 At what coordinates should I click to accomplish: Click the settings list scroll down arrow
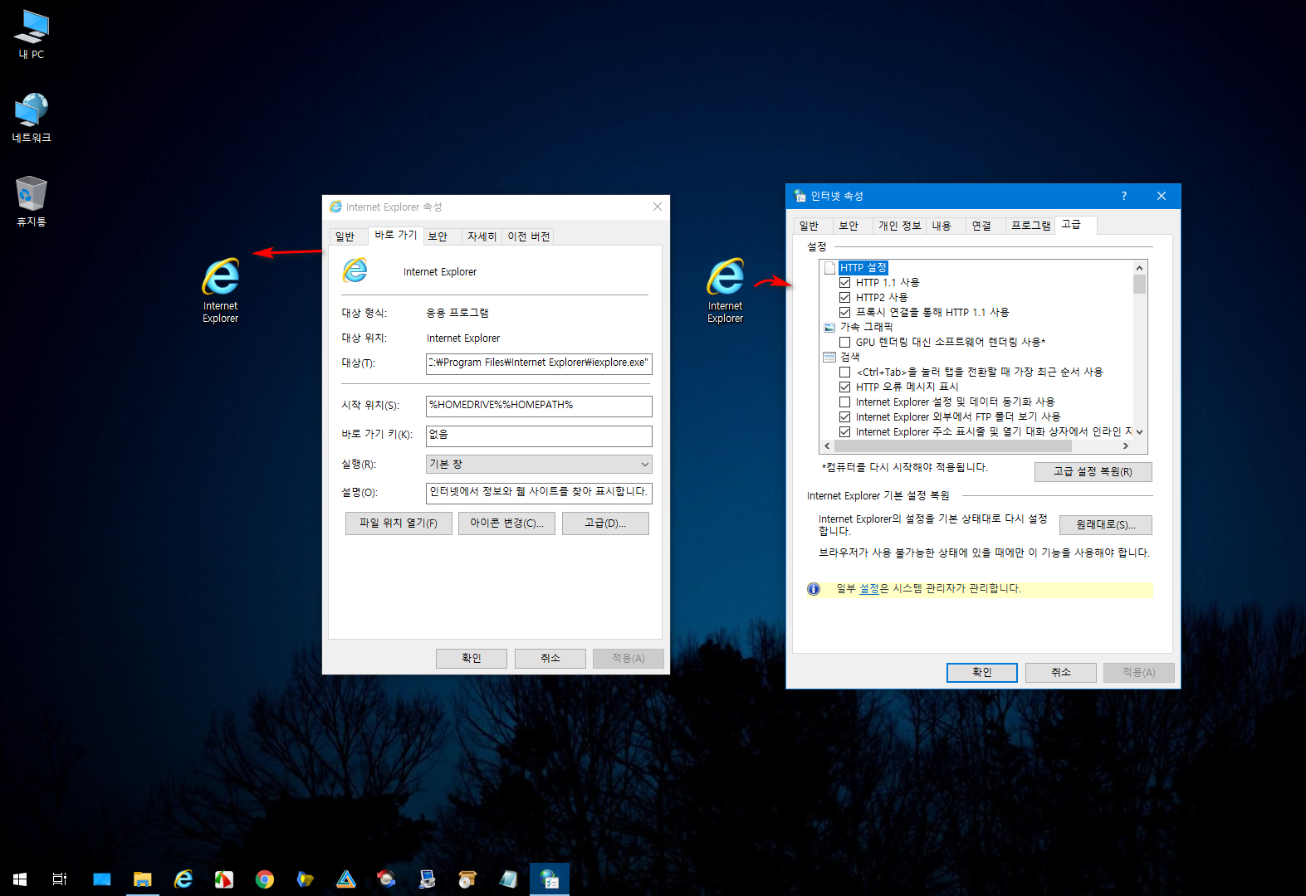(1139, 431)
